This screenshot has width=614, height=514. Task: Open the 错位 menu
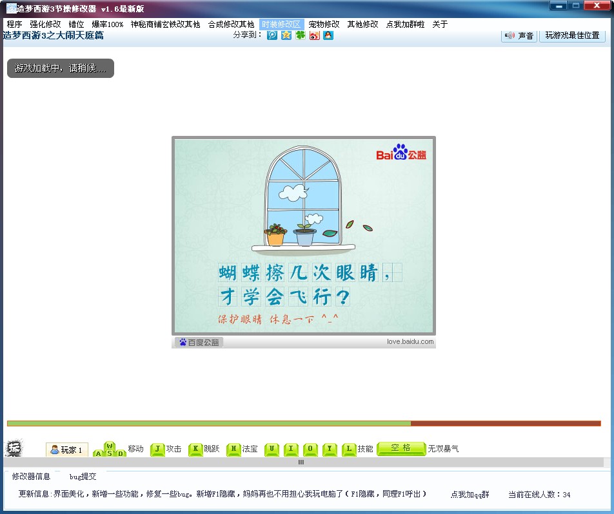click(x=76, y=24)
